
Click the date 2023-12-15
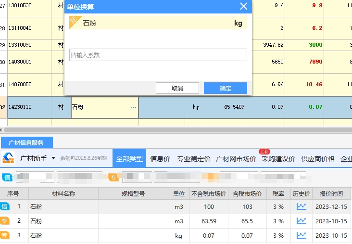[x=331, y=207]
